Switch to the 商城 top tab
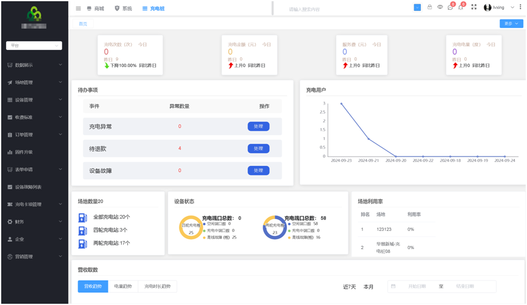Image resolution: width=527 pixels, height=305 pixels. point(96,9)
